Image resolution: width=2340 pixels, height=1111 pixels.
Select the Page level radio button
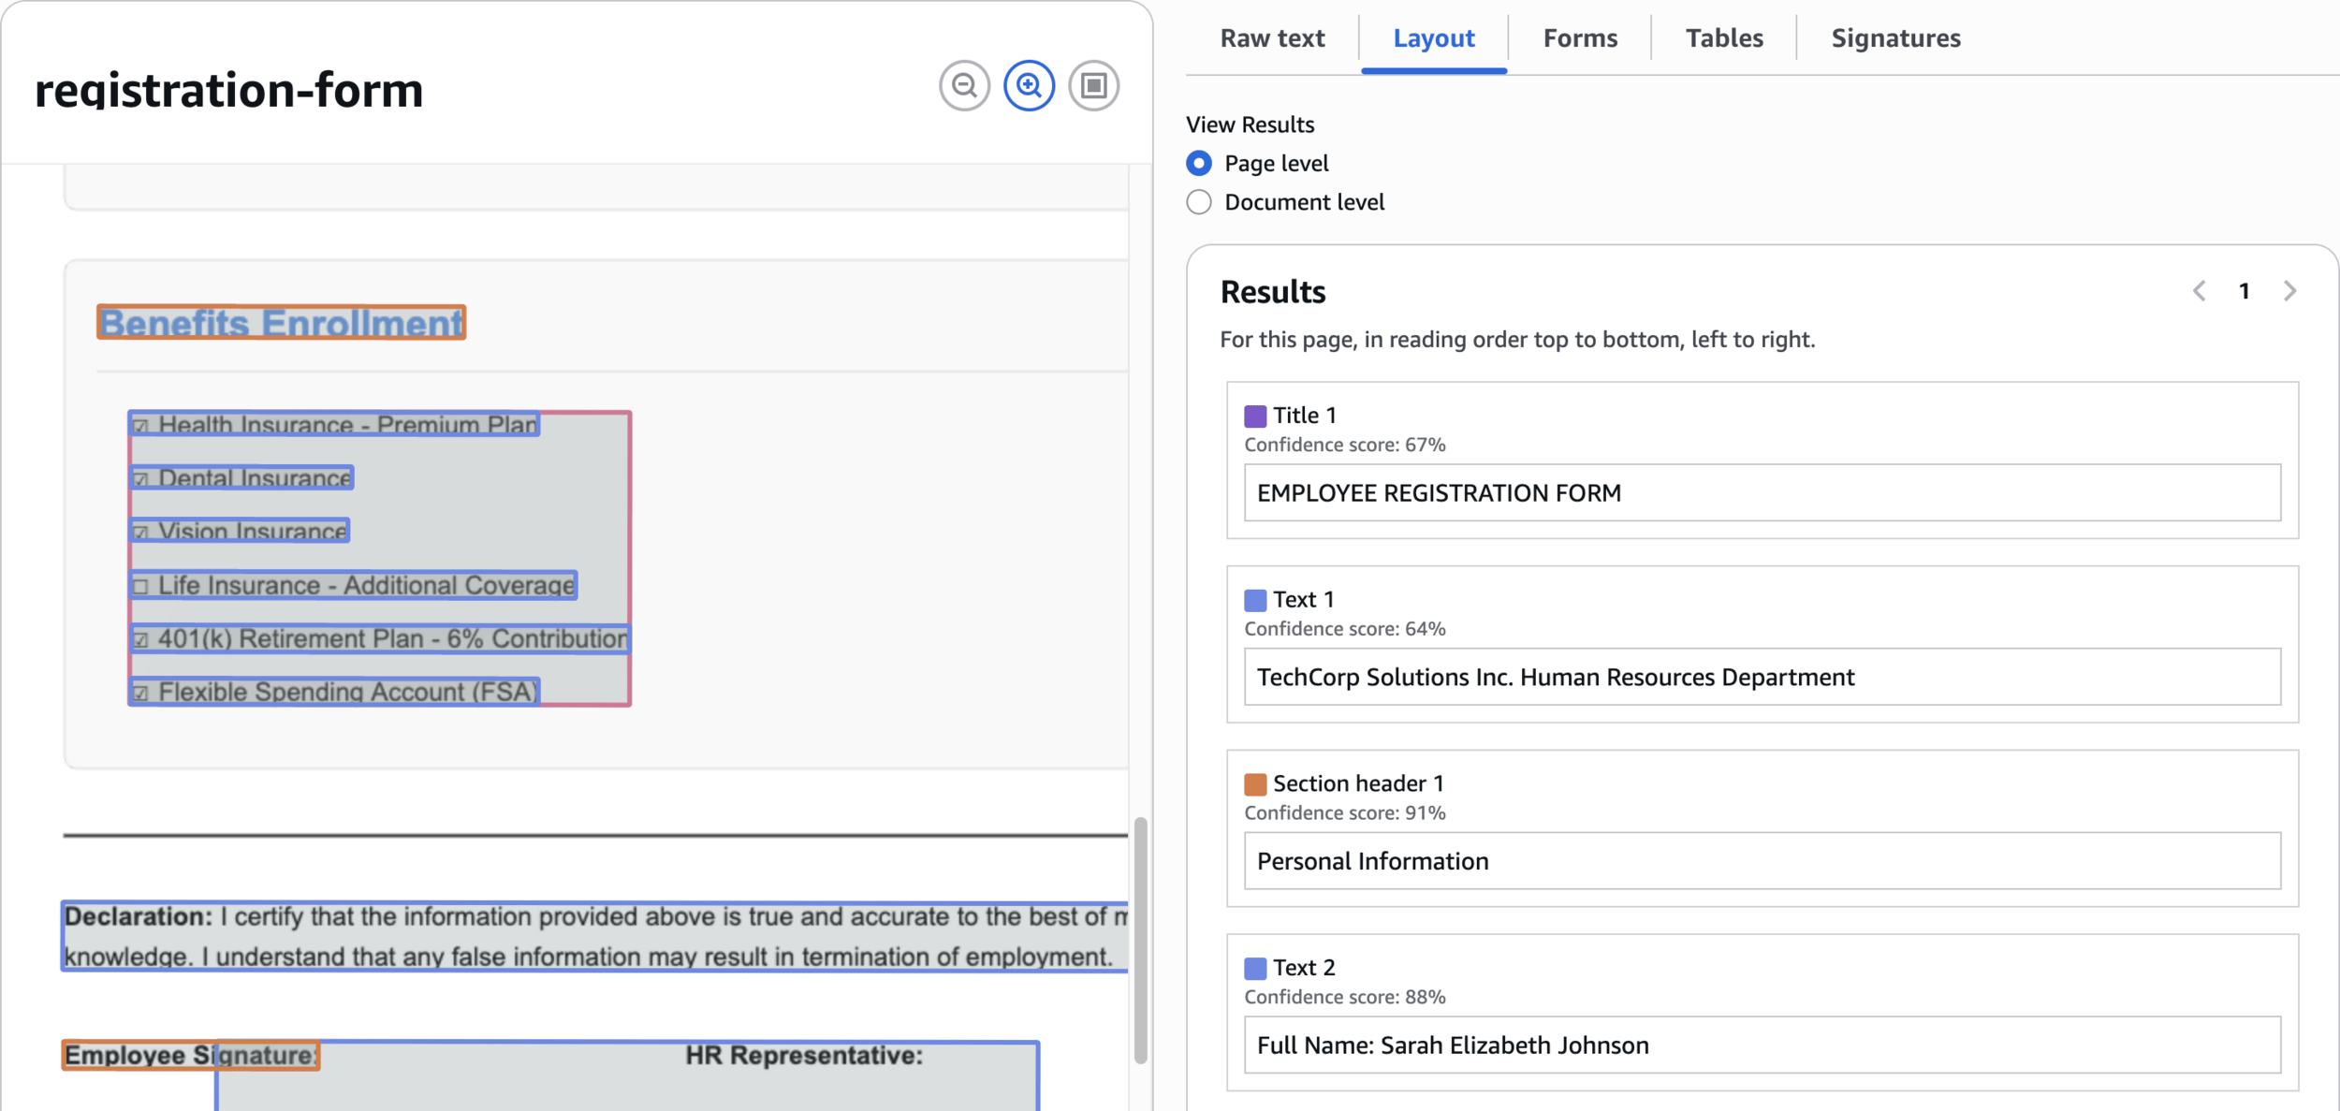click(1198, 163)
